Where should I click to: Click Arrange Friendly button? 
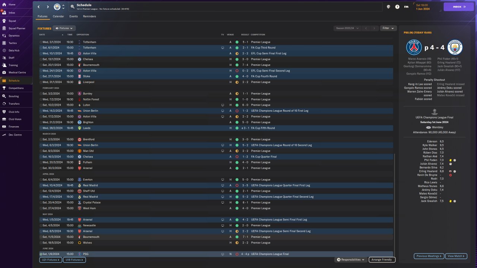point(382,259)
